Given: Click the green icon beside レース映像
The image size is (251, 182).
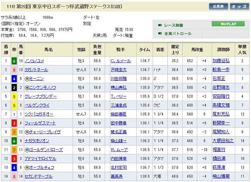Looking at the screenshot, I should [x=160, y=25].
